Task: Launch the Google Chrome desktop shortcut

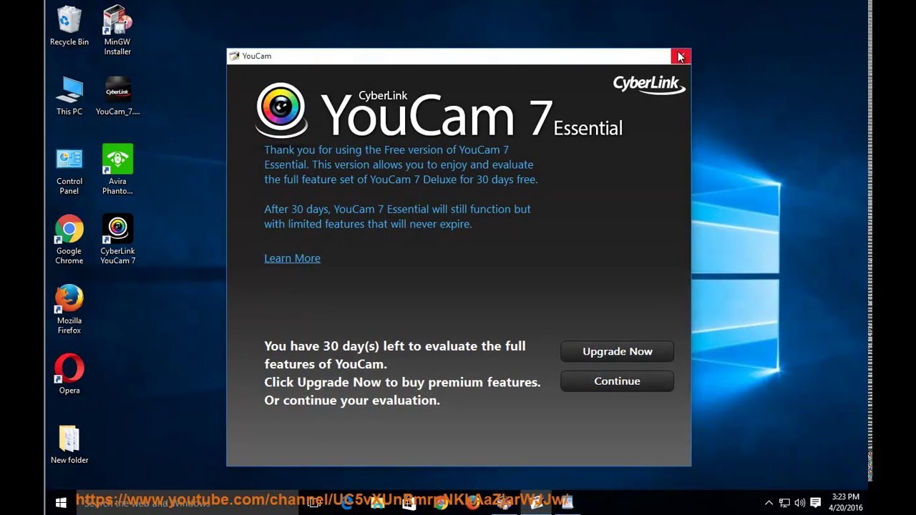Action: pos(69,240)
